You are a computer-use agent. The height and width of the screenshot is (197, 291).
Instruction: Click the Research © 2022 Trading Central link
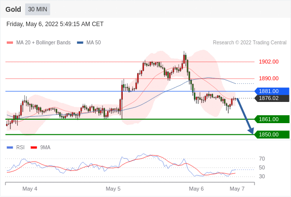coord(250,43)
